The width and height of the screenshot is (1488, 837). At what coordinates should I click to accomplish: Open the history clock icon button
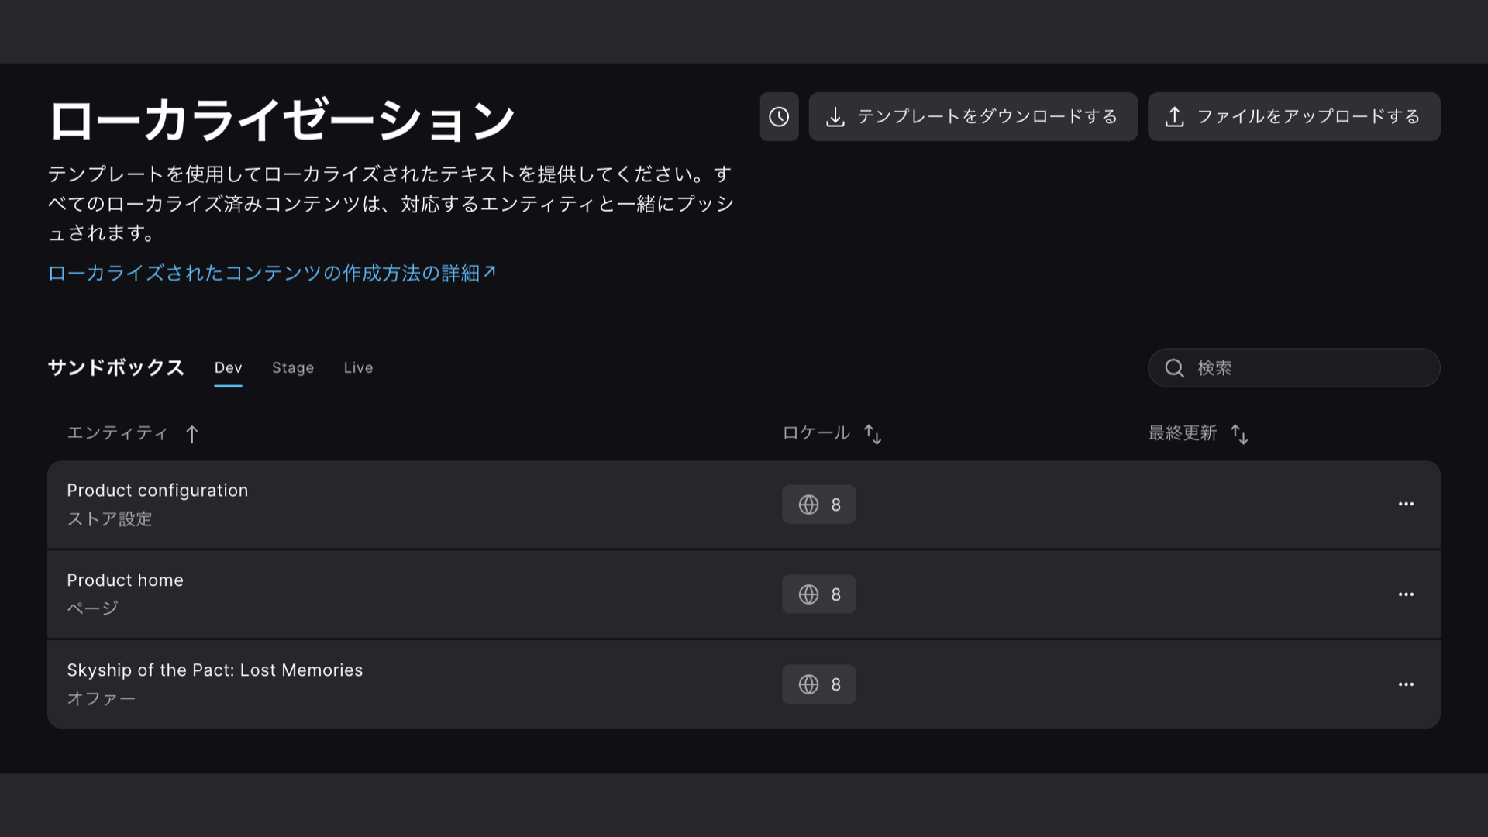point(779,117)
